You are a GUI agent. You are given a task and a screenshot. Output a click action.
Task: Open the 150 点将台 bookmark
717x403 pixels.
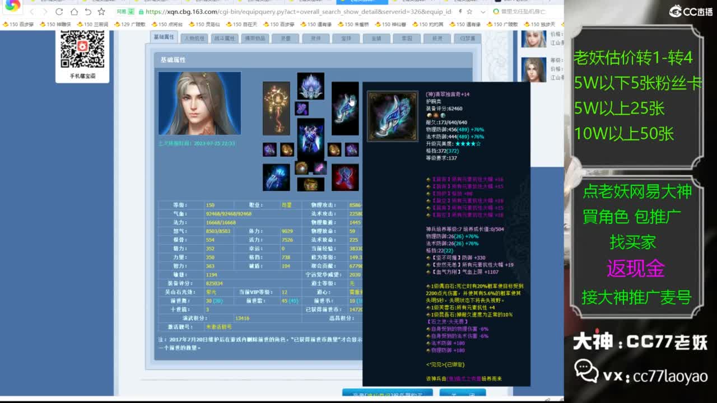[x=166, y=24]
